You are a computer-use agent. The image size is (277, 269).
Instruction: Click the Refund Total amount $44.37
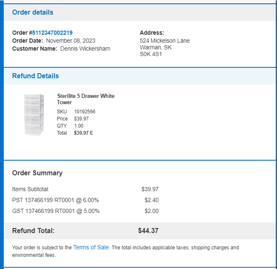[148, 231]
